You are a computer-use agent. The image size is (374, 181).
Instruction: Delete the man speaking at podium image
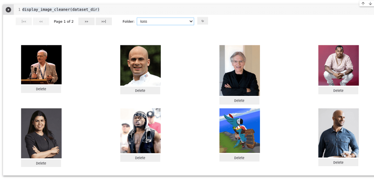point(41,89)
